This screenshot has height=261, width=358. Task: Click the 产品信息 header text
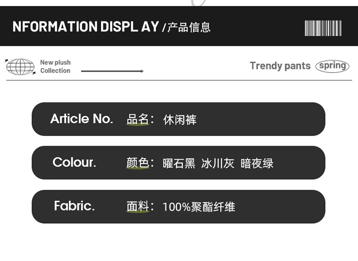(x=189, y=27)
